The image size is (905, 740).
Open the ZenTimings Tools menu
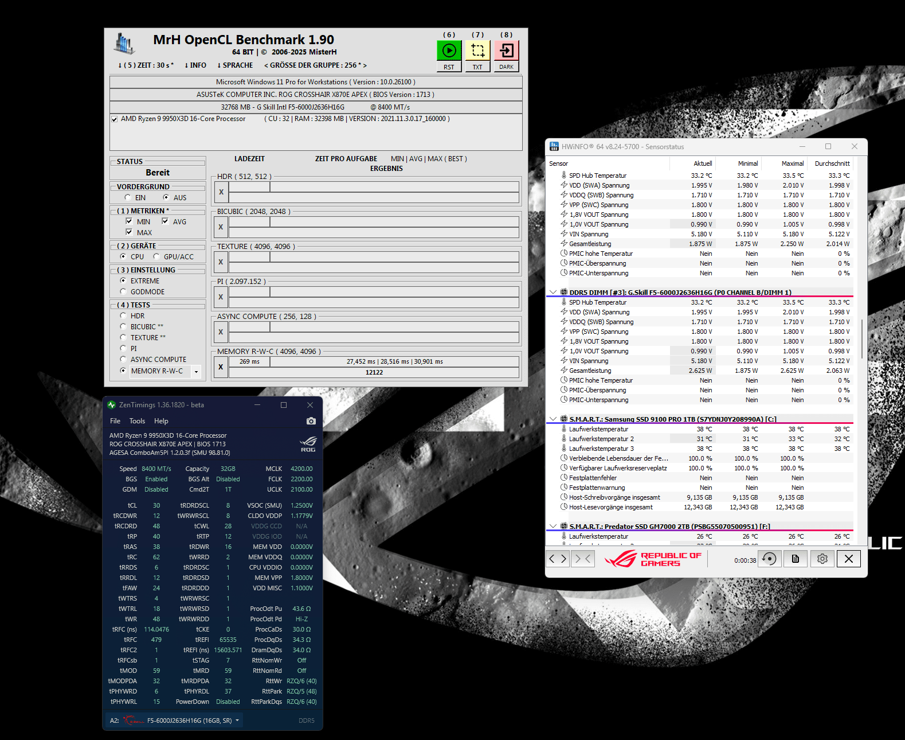(x=137, y=421)
